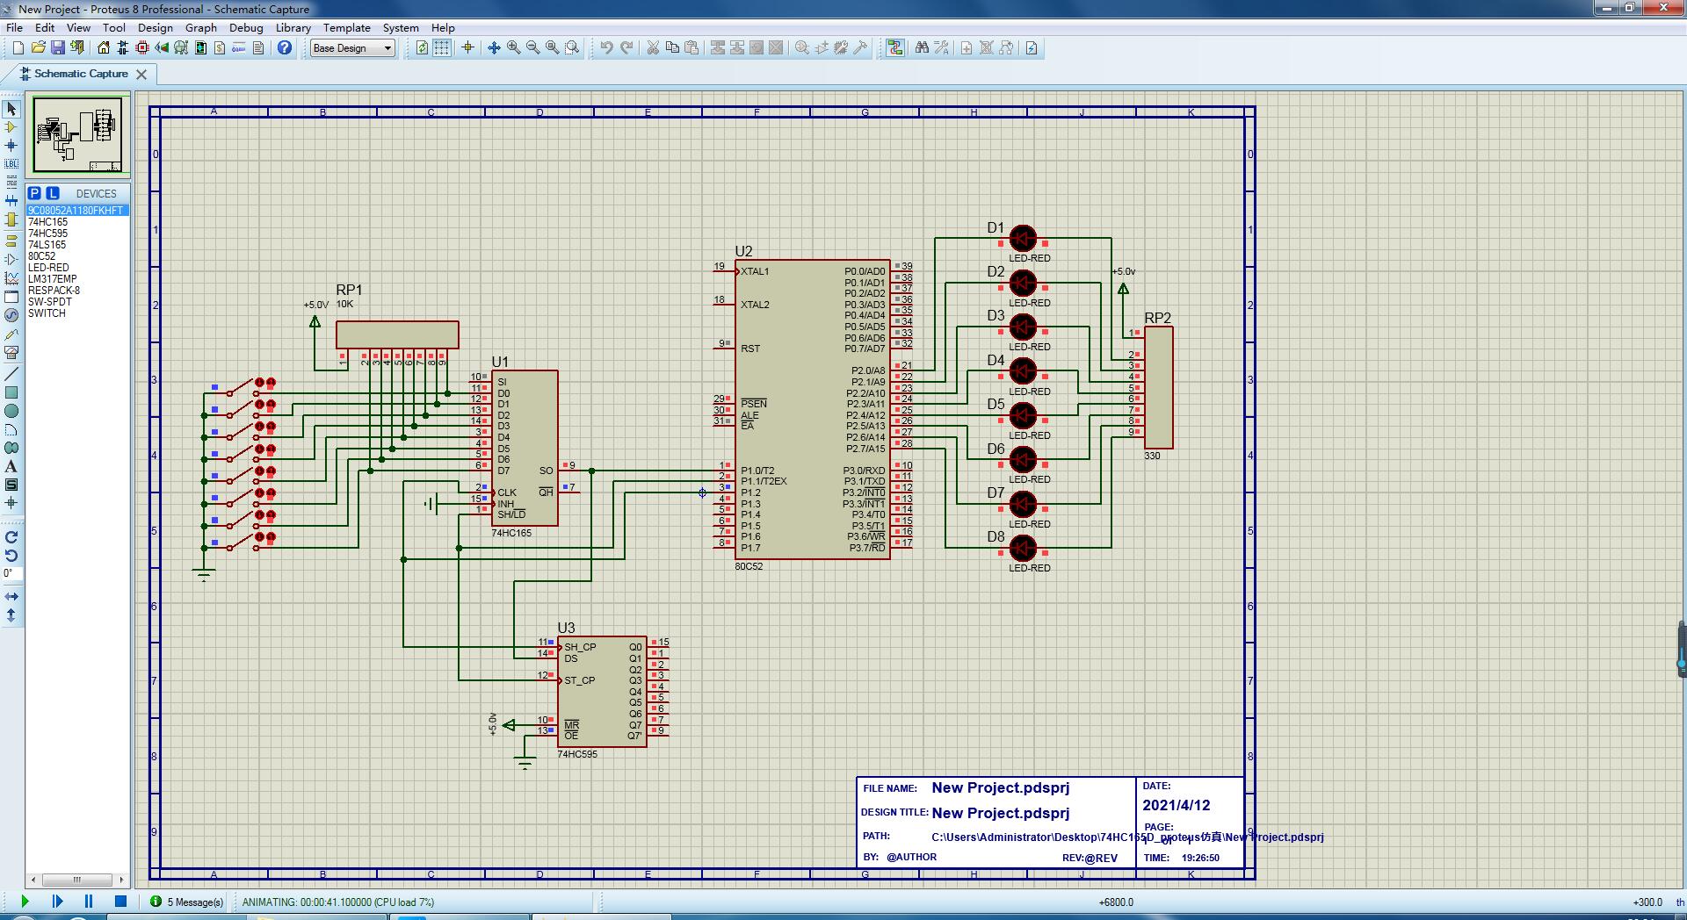The width and height of the screenshot is (1687, 920).
Task: Select the Virtual Instruments tool
Action: (11, 353)
